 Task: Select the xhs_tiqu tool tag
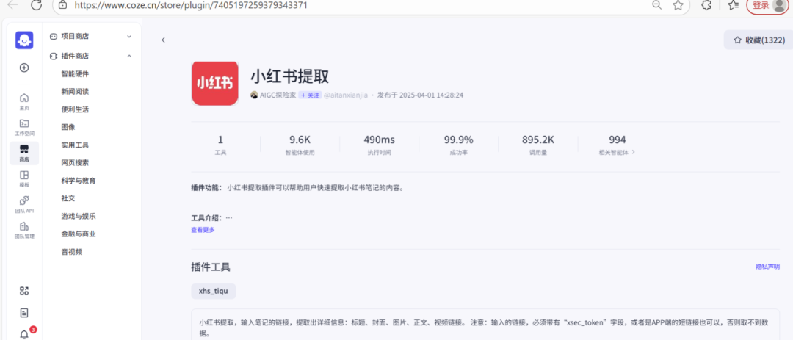click(x=214, y=291)
